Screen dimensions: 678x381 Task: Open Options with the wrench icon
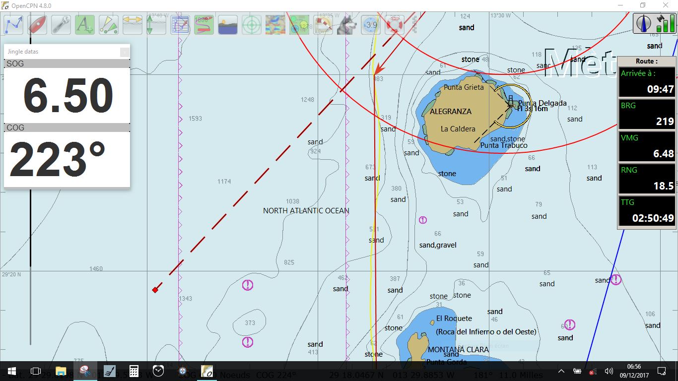(x=61, y=25)
